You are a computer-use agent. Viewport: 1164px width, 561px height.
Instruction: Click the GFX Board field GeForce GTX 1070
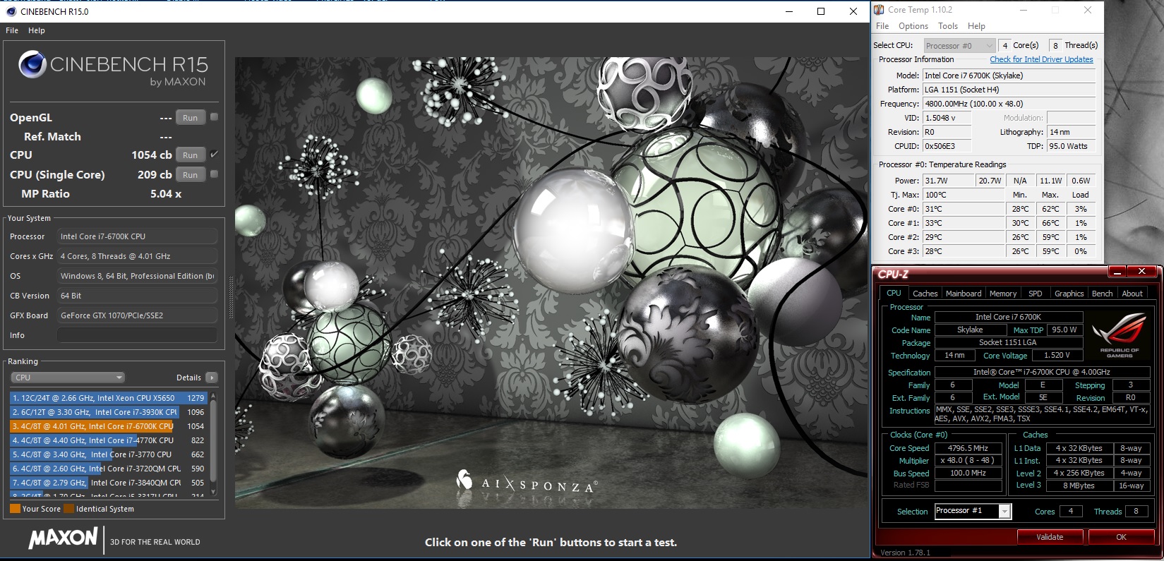[137, 315]
